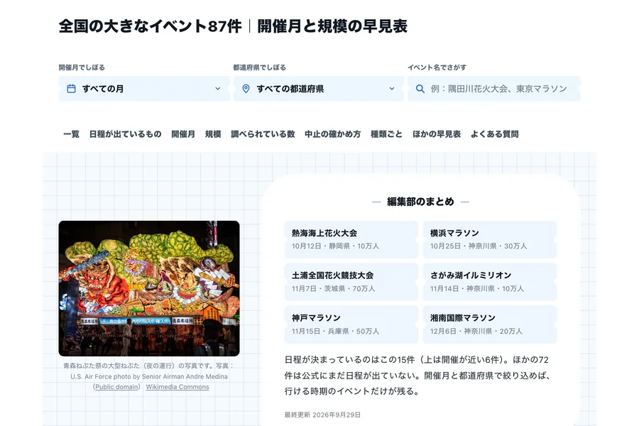Click the 12月6日・神奈川県・20万人 detail text
This screenshot has height=426, width=639.
[476, 332]
